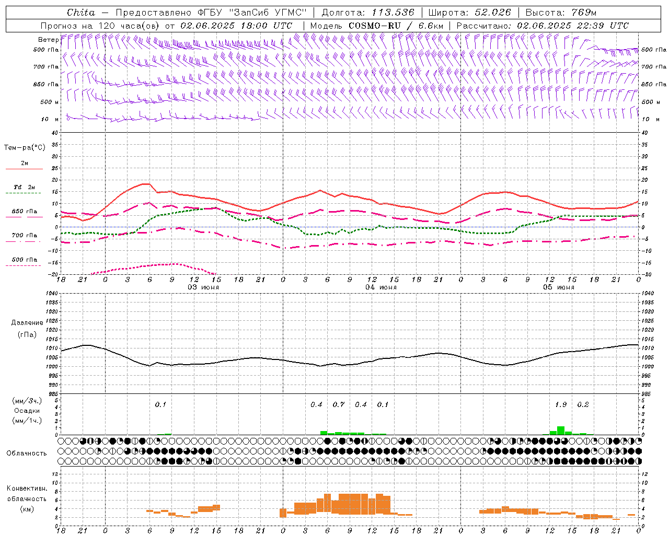Click the '03 июня' date label

click(203, 287)
